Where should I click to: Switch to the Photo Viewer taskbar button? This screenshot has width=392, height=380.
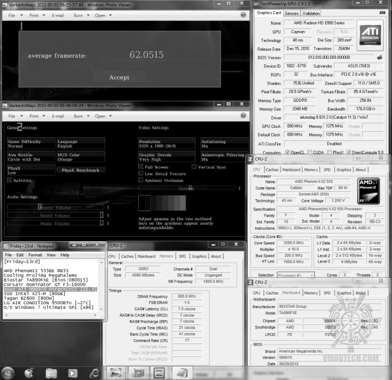point(116,373)
